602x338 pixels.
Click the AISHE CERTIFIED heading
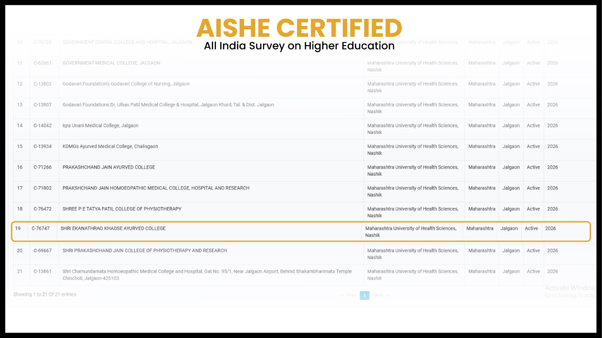(x=299, y=28)
